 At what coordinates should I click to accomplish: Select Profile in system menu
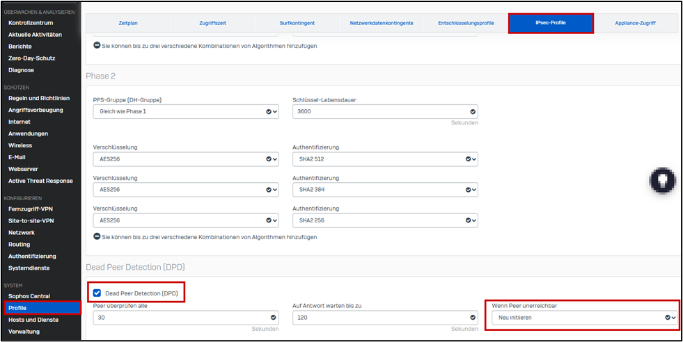point(42,308)
